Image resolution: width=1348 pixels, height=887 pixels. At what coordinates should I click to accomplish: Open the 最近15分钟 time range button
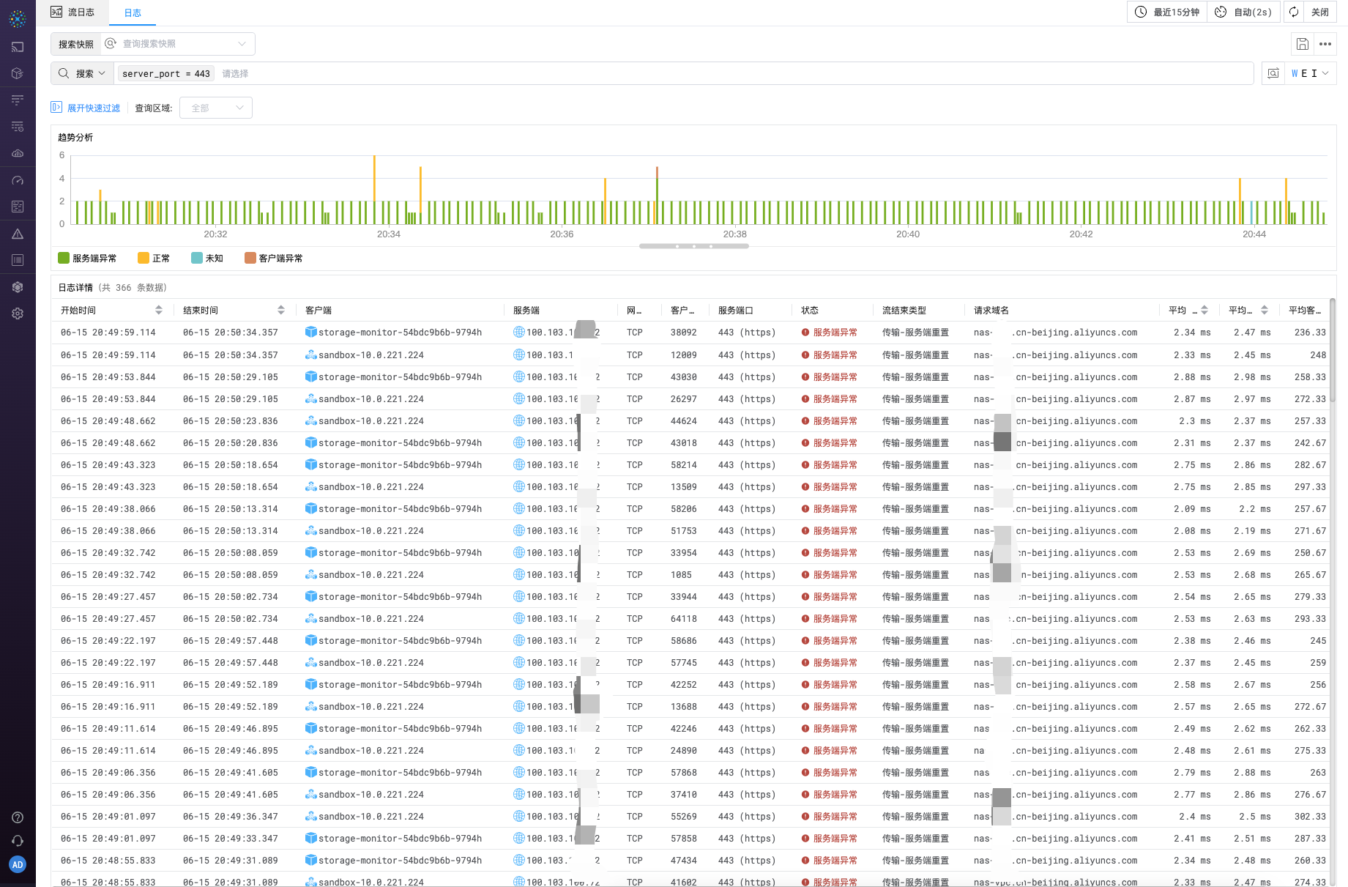pos(1167,12)
